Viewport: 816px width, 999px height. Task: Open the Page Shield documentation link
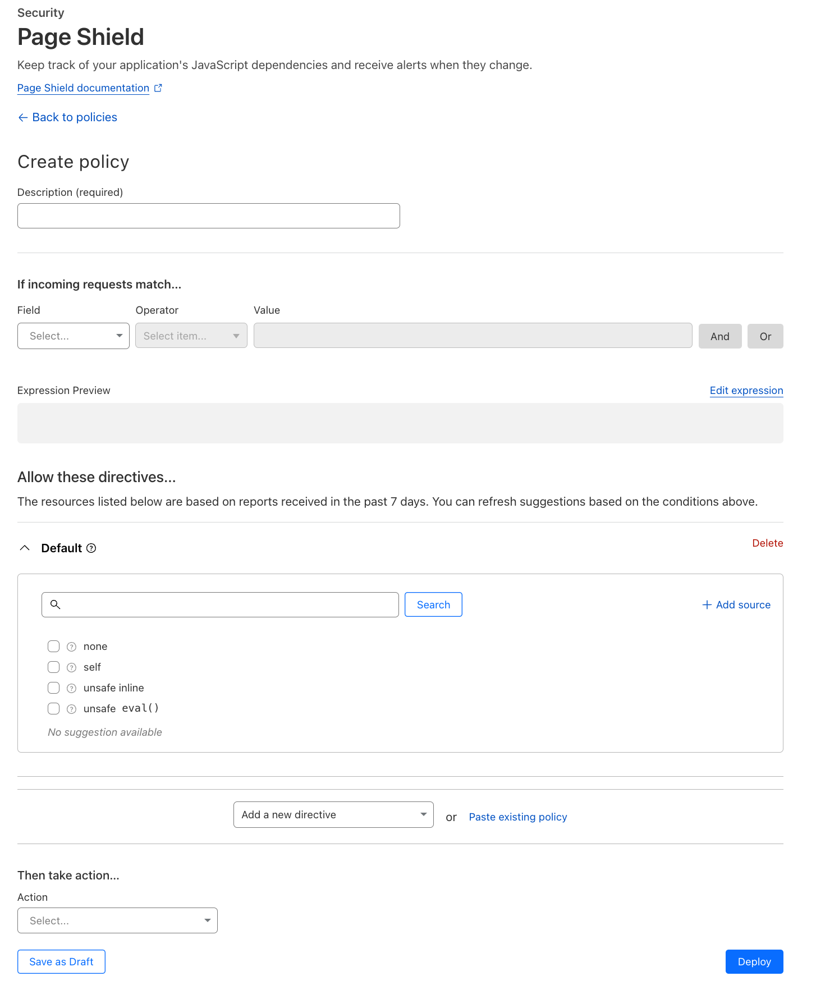(83, 88)
